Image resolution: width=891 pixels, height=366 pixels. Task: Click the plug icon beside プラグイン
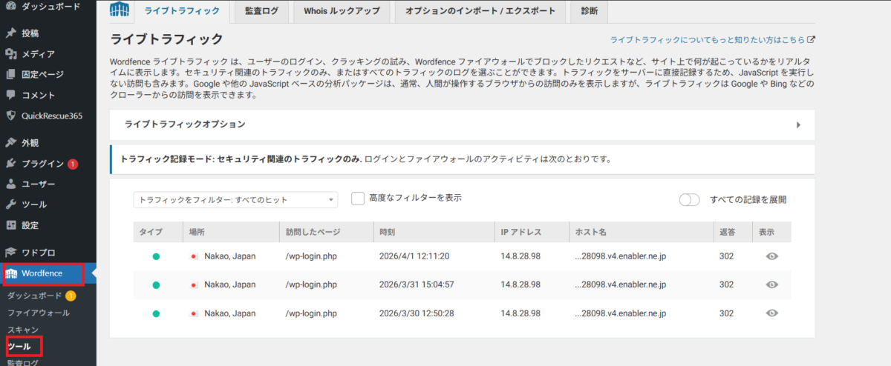[11, 164]
